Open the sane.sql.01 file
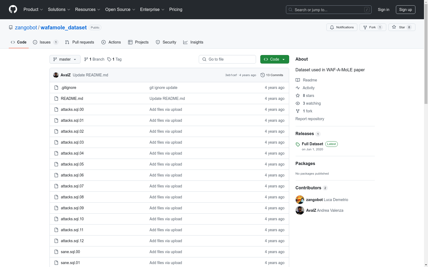 point(70,263)
